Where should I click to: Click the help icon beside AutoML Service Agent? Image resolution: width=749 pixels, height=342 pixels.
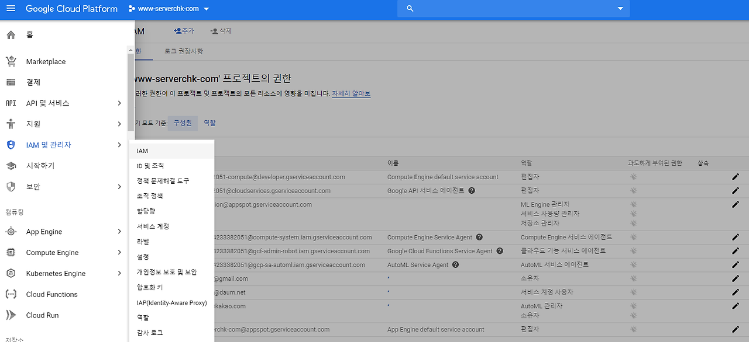tap(455, 264)
